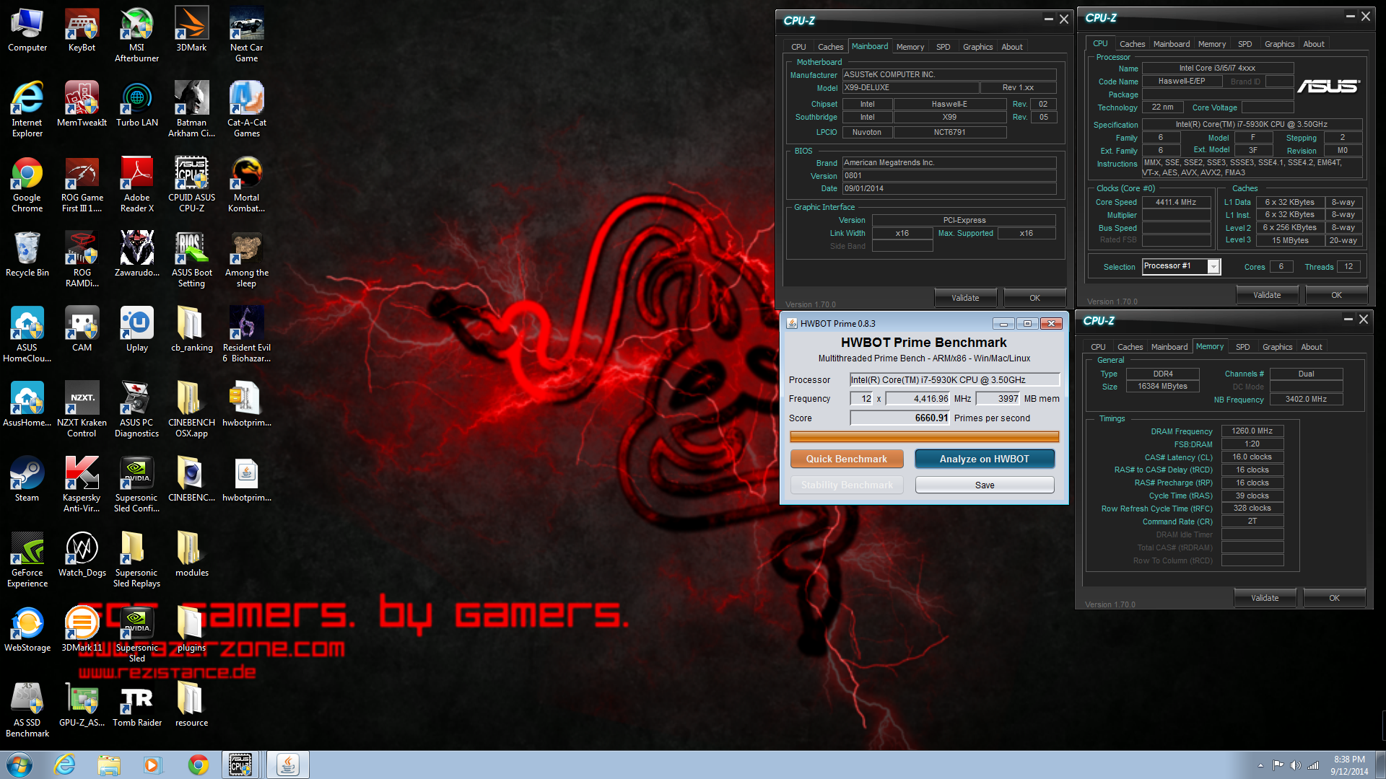Select the Mortal Kombat shortcut

(x=246, y=185)
